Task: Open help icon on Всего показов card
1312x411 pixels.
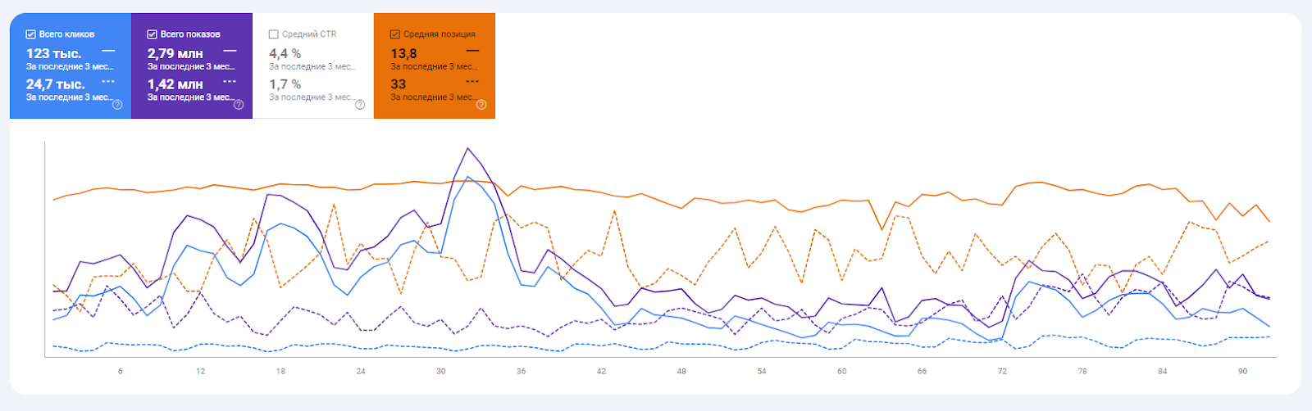Action: point(239,105)
